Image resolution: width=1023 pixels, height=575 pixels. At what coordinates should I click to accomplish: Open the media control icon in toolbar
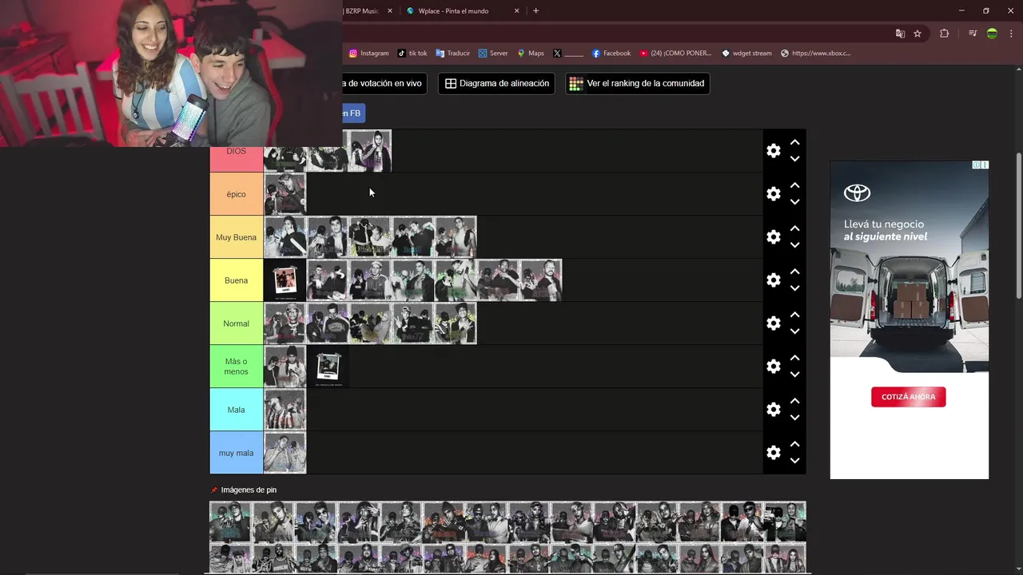tap(973, 34)
